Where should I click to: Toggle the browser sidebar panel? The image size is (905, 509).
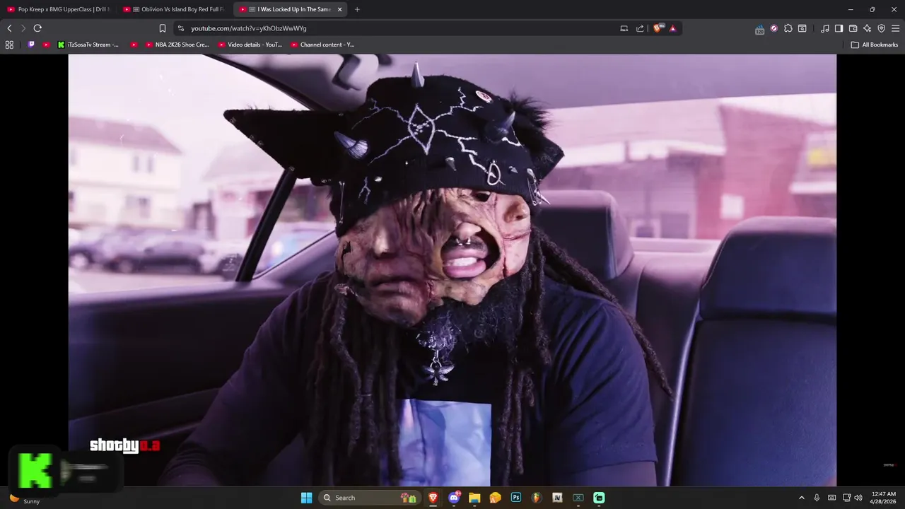(839, 28)
